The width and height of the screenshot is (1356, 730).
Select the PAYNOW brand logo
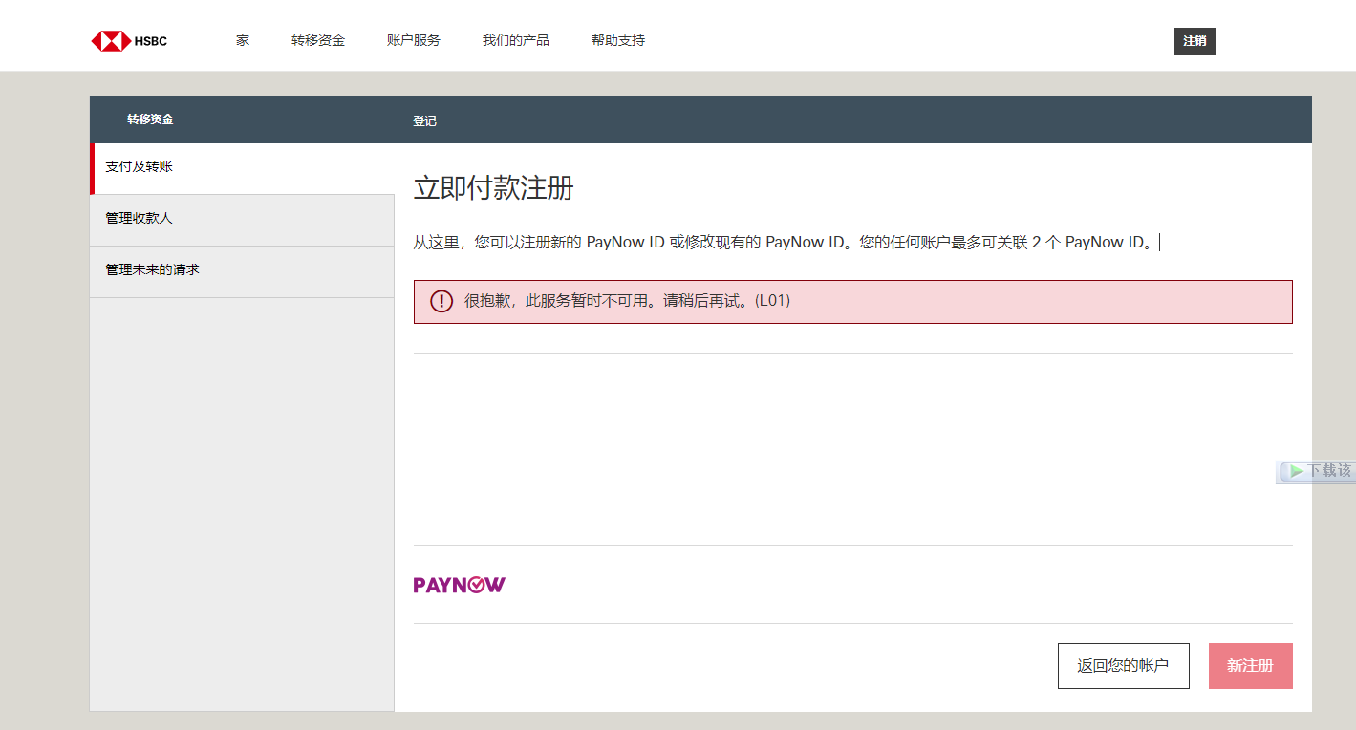[x=460, y=584]
